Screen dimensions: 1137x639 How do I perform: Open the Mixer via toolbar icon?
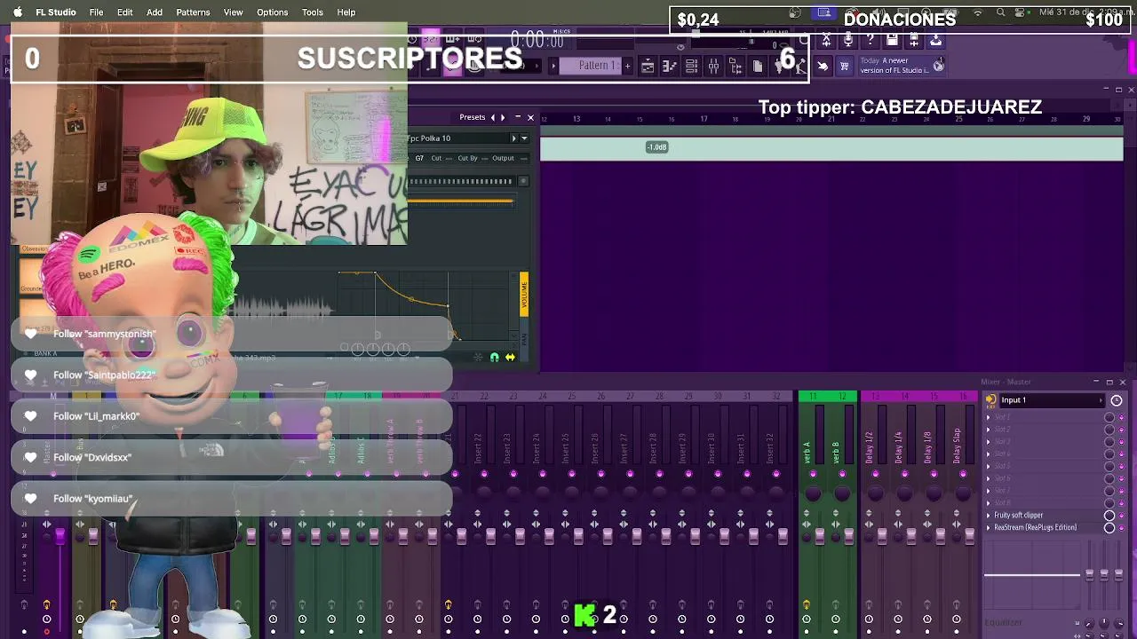[713, 67]
